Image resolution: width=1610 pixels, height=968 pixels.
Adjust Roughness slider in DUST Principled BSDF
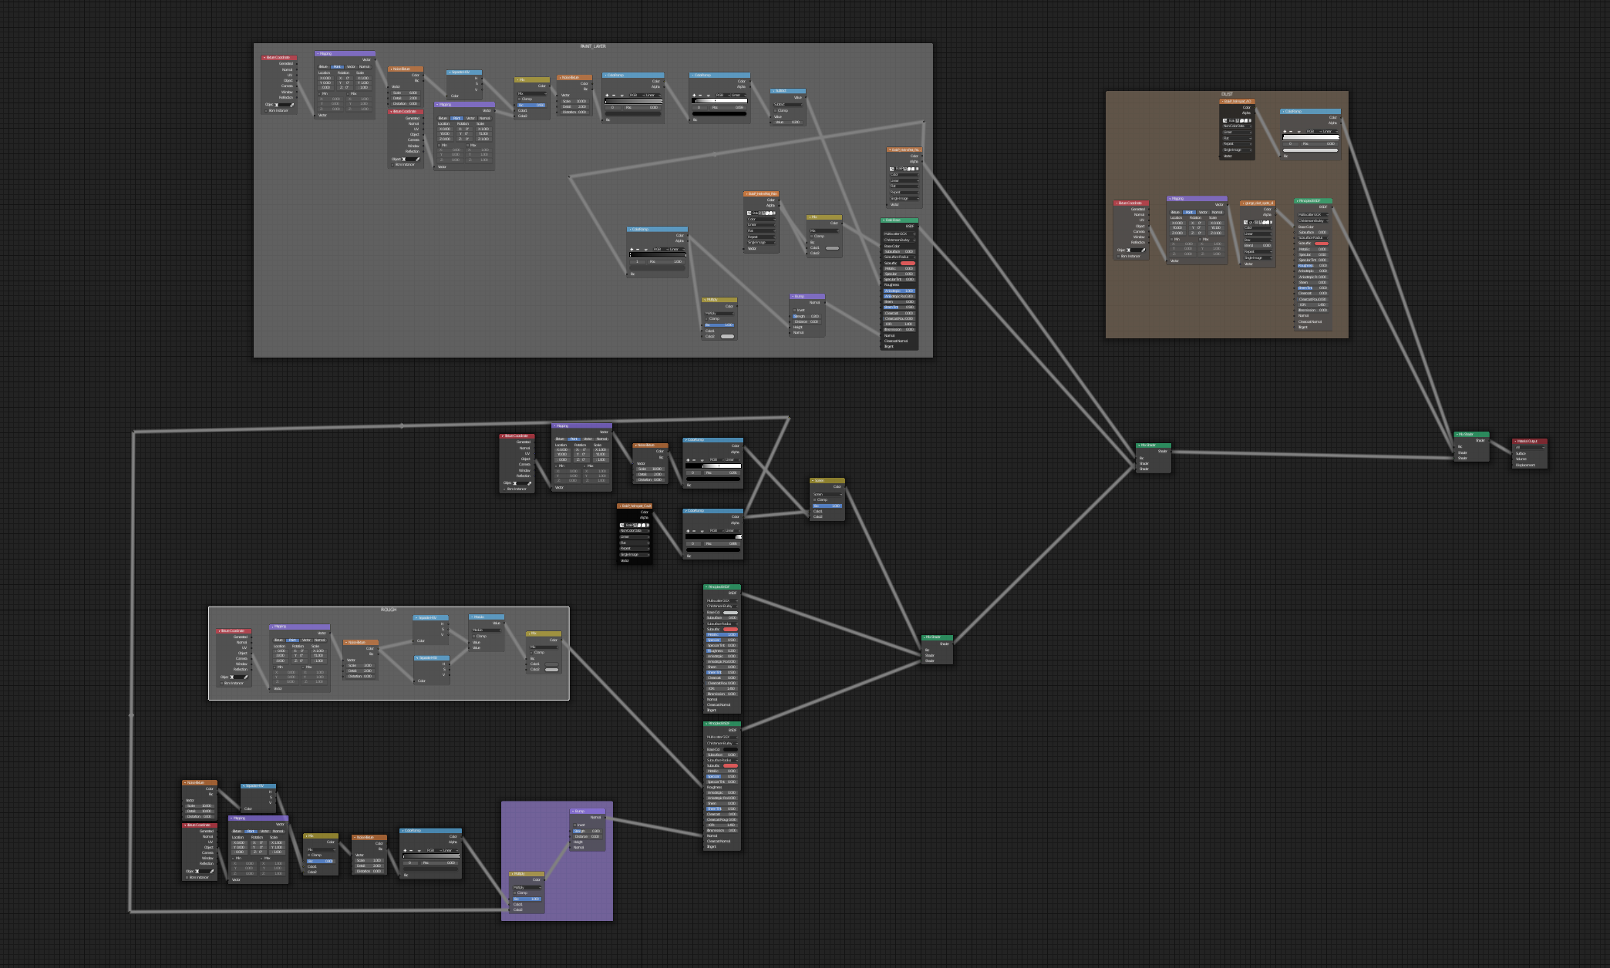tap(1313, 265)
